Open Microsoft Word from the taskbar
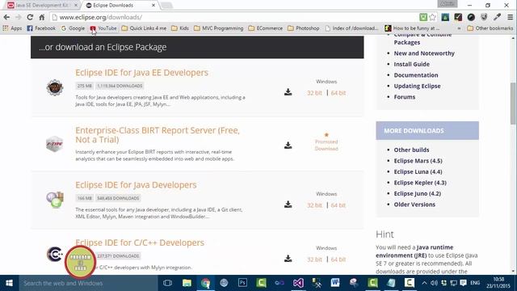Screen dimensions: 517x291 [x=335, y=283]
